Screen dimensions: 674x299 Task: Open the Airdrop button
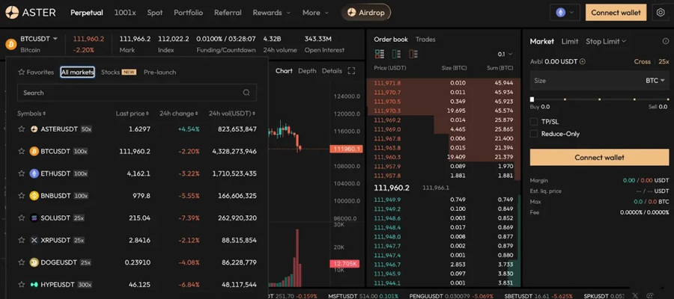(x=365, y=13)
